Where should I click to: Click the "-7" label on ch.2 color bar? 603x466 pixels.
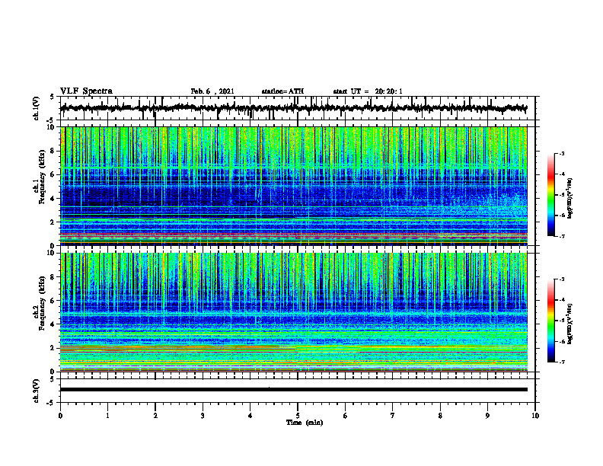[561, 362]
